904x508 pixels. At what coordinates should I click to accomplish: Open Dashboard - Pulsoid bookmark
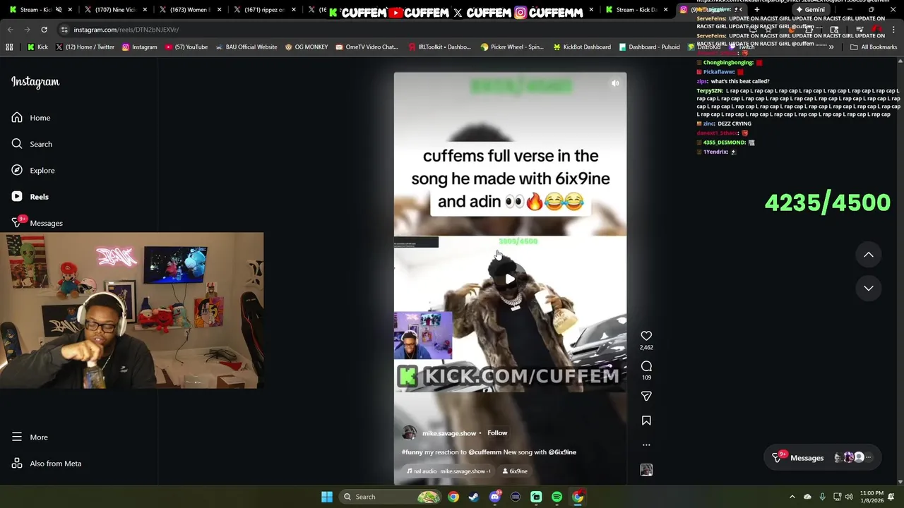pos(649,47)
